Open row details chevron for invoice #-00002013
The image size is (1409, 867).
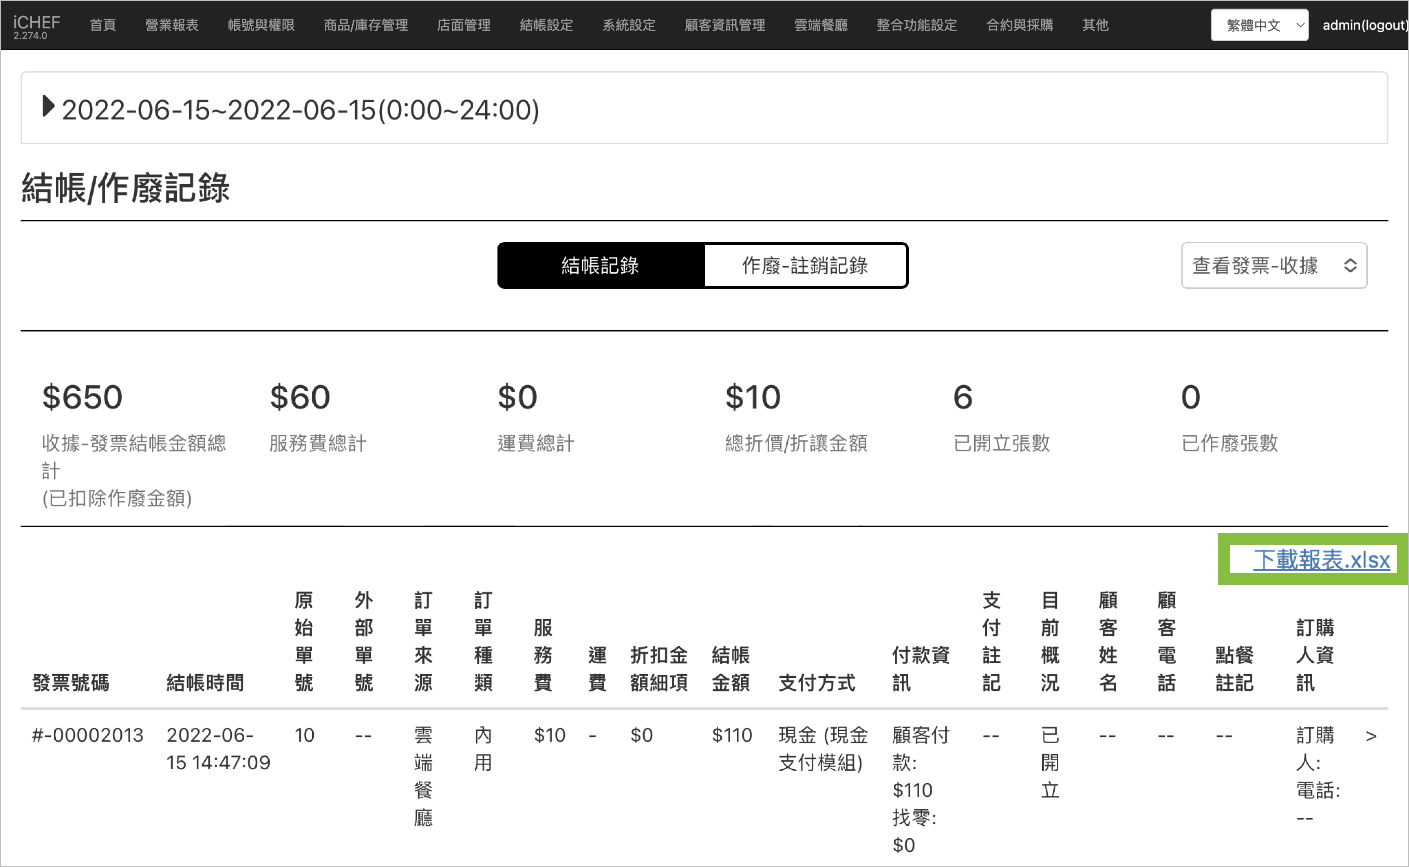tap(1371, 736)
